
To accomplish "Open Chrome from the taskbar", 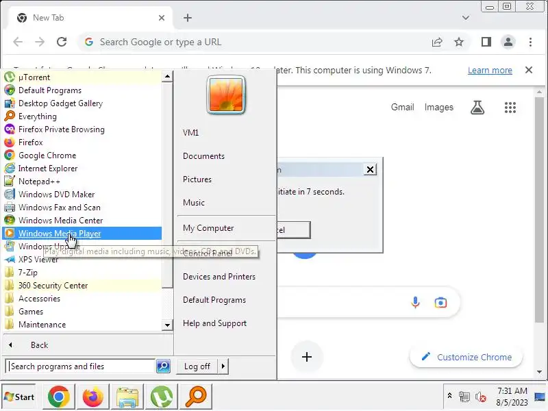I will [x=59, y=397].
